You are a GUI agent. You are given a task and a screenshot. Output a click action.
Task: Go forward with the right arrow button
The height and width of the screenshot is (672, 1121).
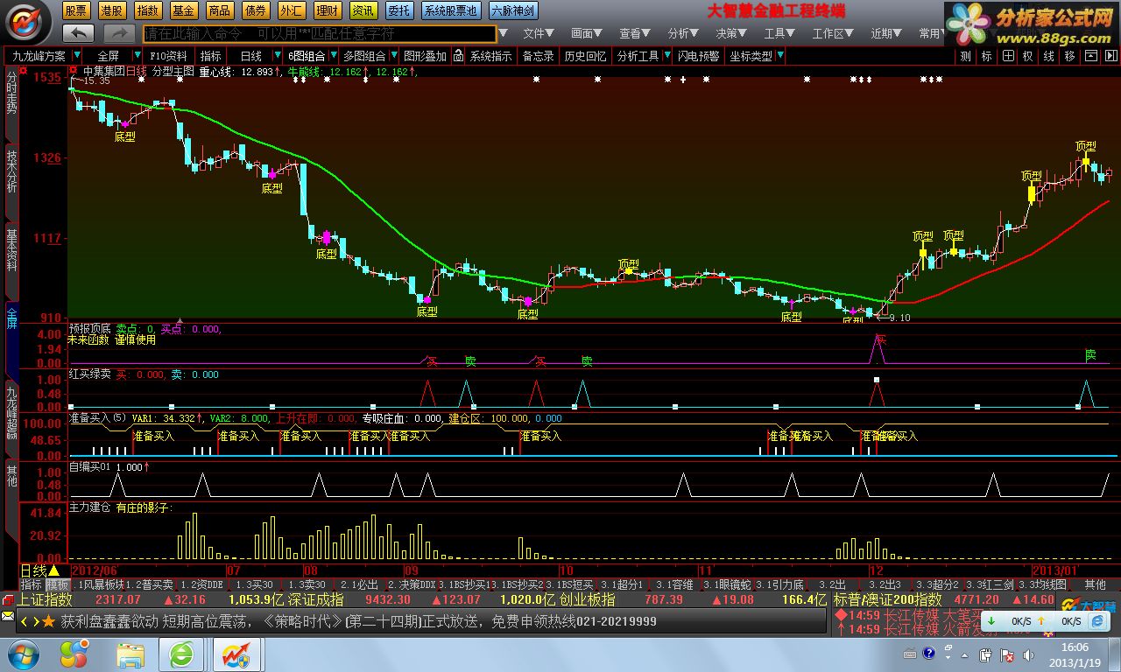[x=118, y=32]
